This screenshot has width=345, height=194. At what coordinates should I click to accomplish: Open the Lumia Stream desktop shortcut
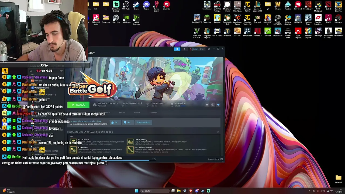tap(157, 6)
